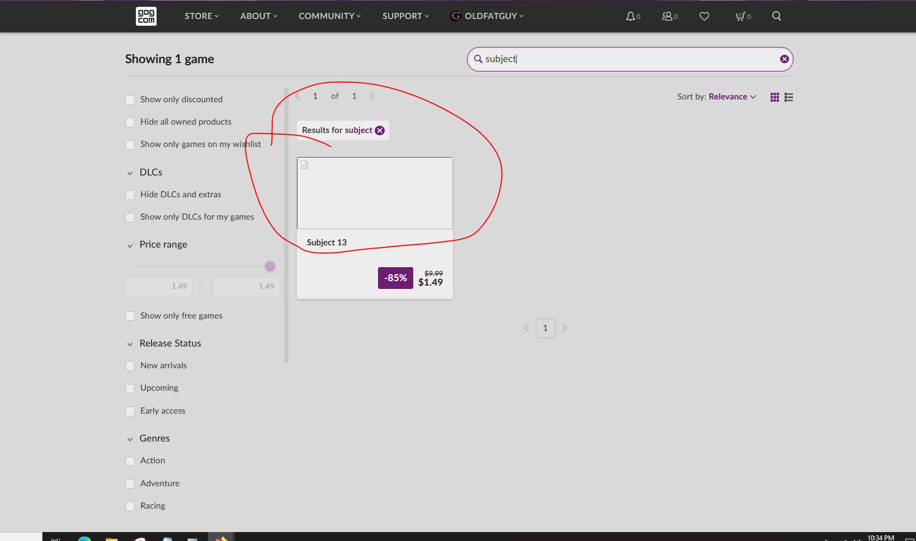Enable 'Hide all owned products'
This screenshot has width=916, height=541.
(130, 122)
